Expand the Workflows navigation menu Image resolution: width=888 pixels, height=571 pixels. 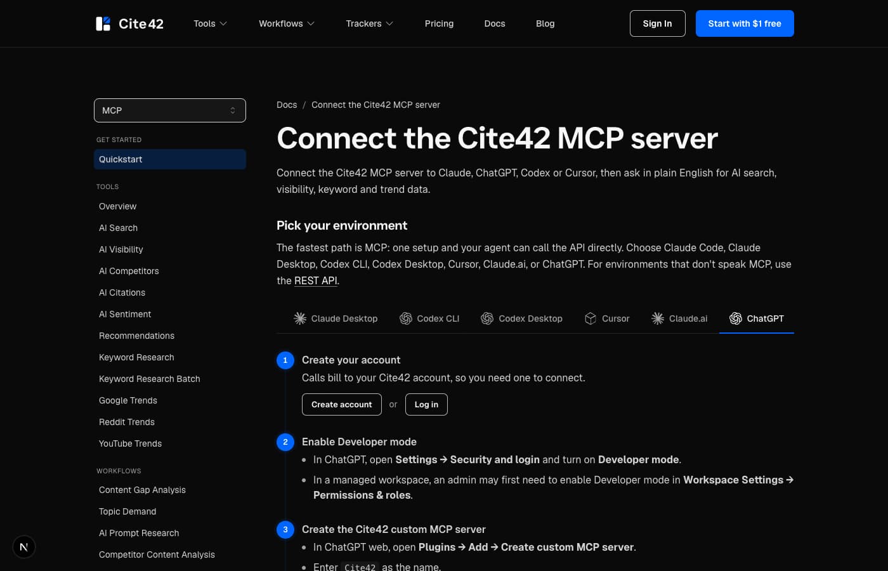[x=287, y=23]
